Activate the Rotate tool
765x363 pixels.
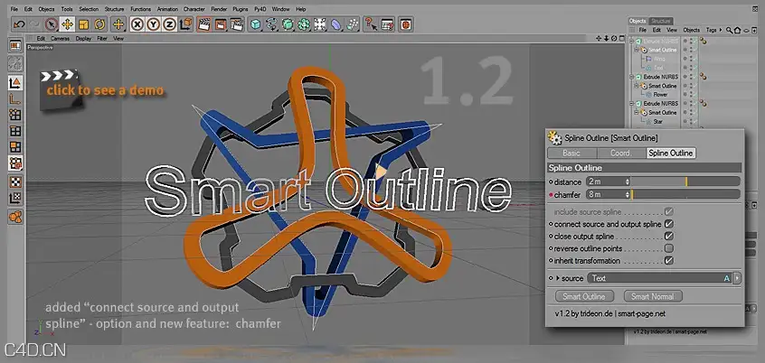pyautogui.click(x=99, y=23)
